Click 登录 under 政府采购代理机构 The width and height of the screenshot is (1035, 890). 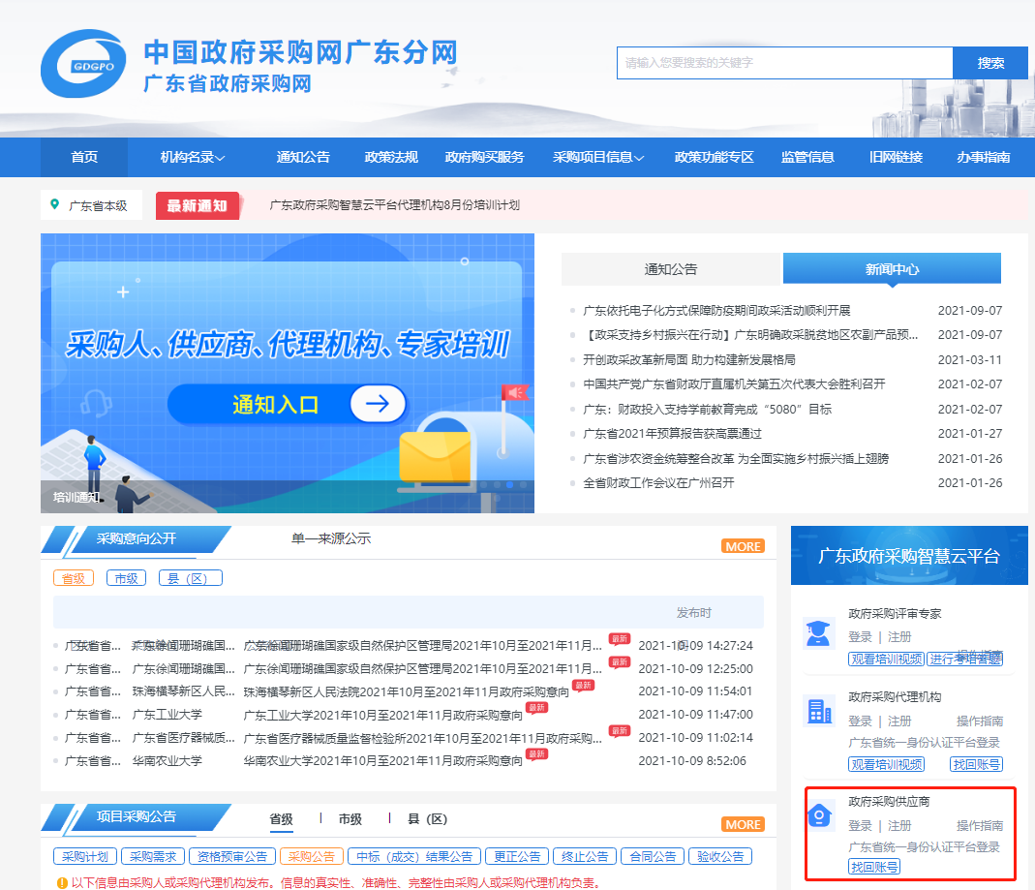point(860,721)
